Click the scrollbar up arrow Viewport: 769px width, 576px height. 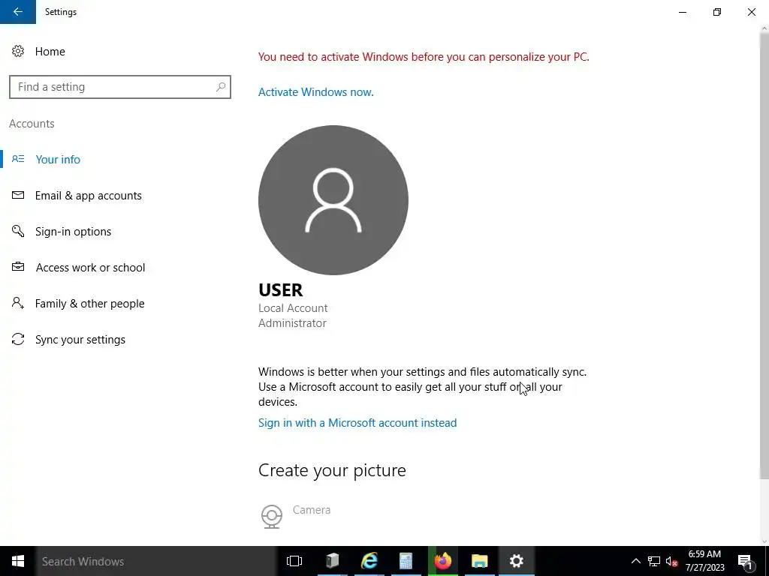pos(764,28)
